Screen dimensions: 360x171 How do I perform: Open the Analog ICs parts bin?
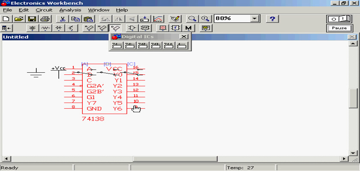89,28
